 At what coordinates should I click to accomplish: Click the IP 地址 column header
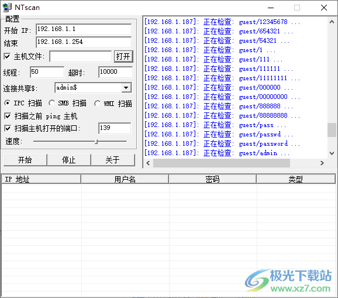coord(41,179)
